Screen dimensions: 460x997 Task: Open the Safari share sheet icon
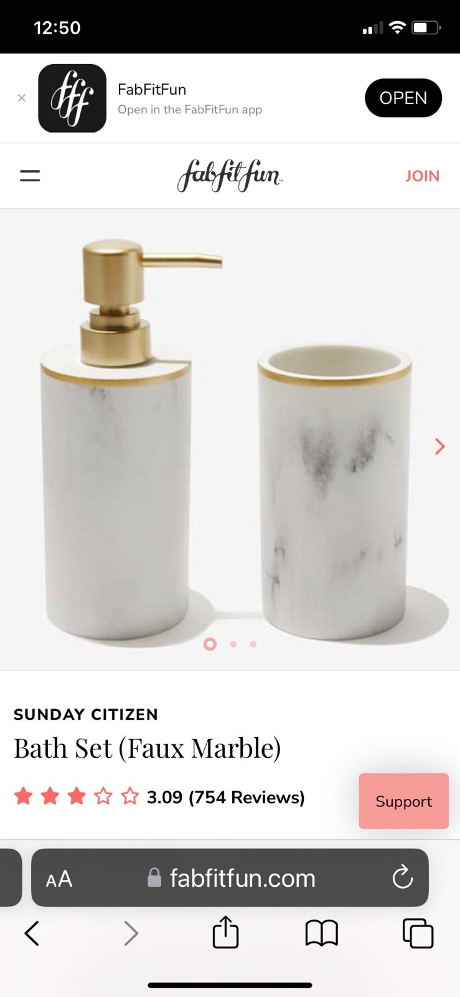pyautogui.click(x=225, y=932)
